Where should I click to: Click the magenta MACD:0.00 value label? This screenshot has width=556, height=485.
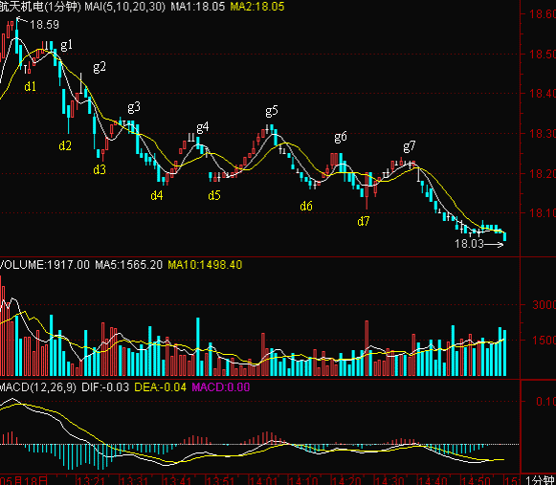[x=220, y=387]
